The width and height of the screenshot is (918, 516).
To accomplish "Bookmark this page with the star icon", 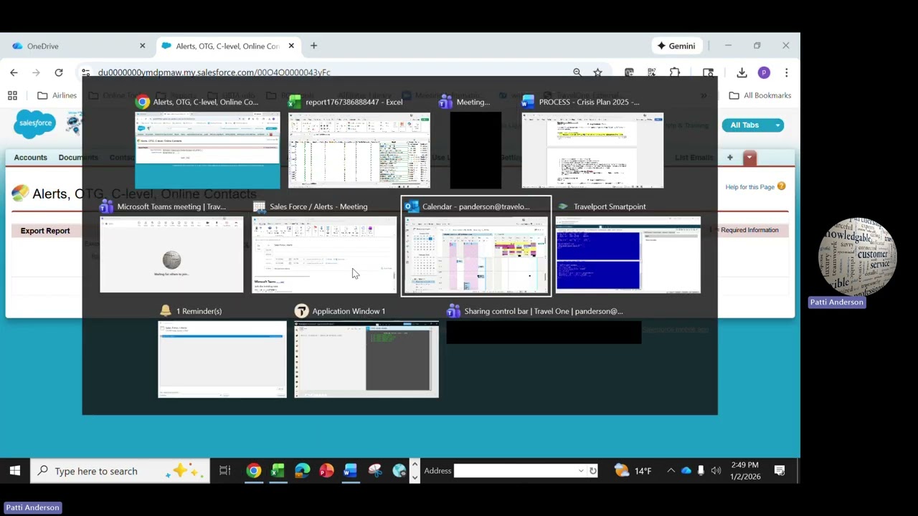I will 597,72.
